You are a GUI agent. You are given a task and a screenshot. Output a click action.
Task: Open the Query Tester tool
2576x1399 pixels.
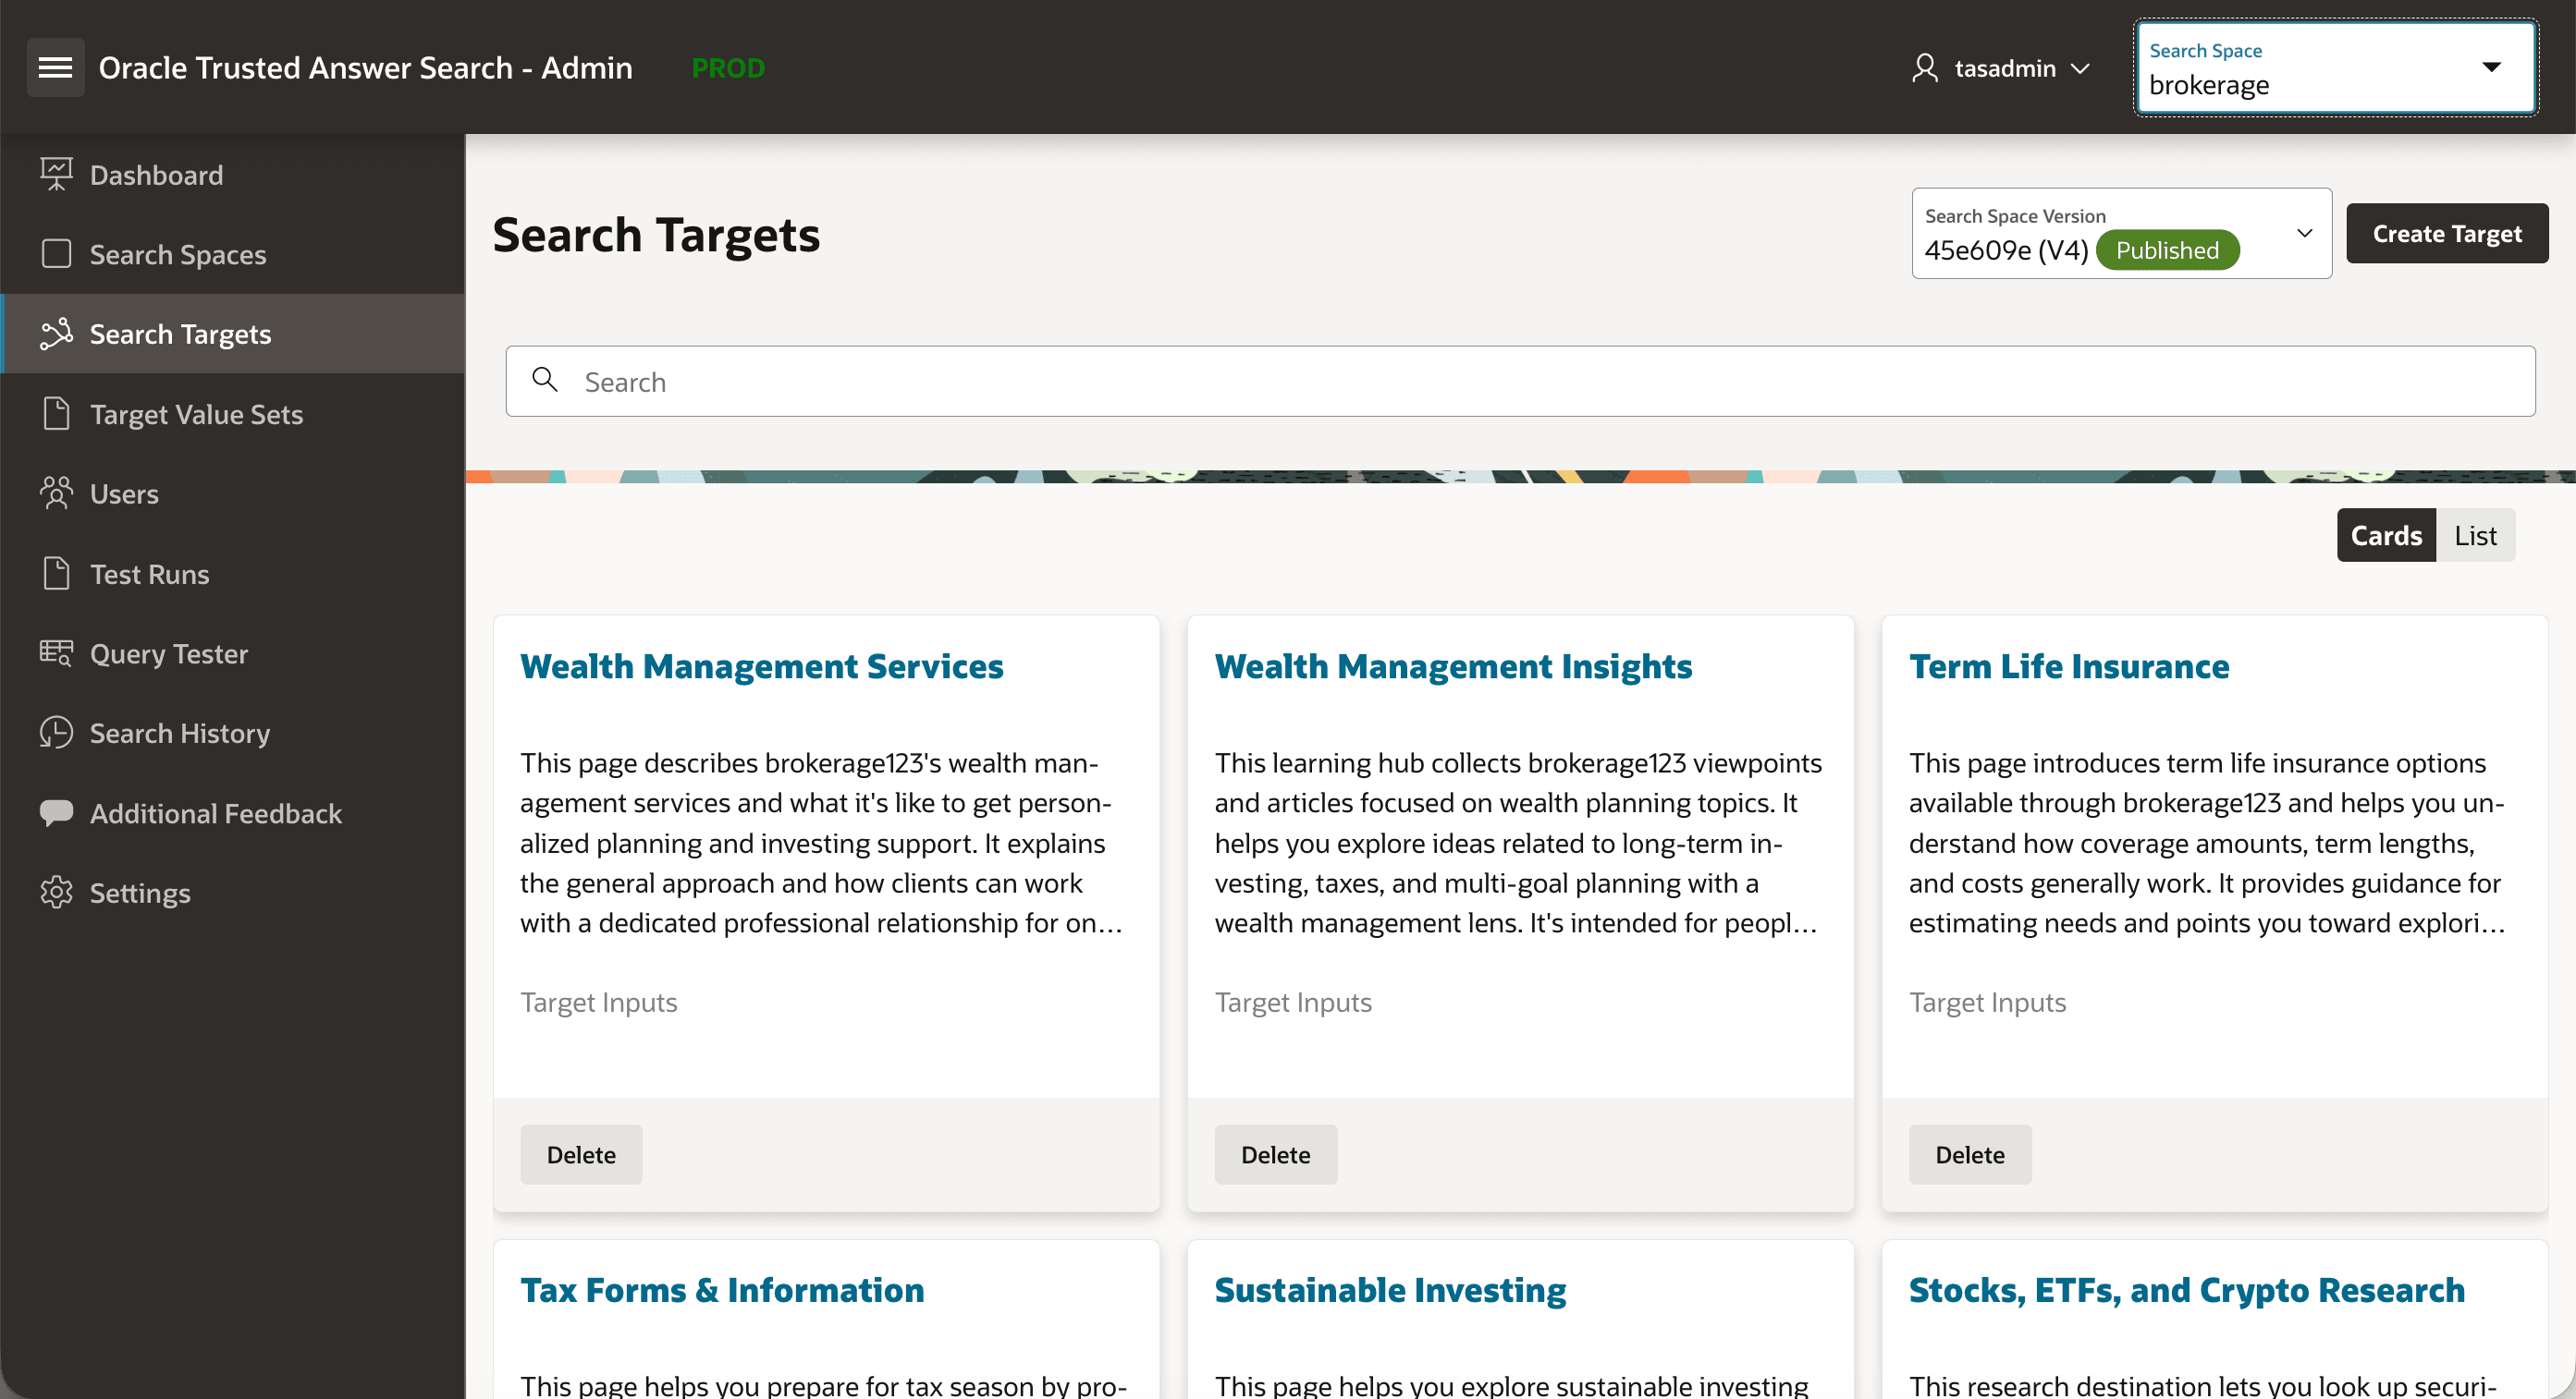click(x=168, y=653)
